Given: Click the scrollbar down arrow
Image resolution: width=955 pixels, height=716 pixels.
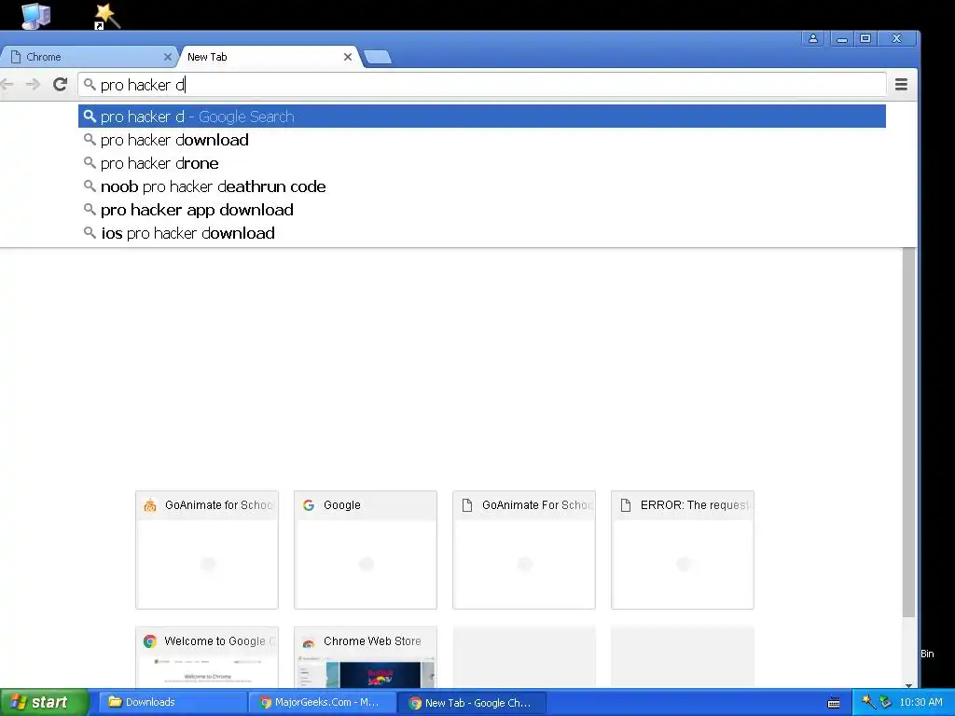Looking at the screenshot, I should [x=908, y=685].
